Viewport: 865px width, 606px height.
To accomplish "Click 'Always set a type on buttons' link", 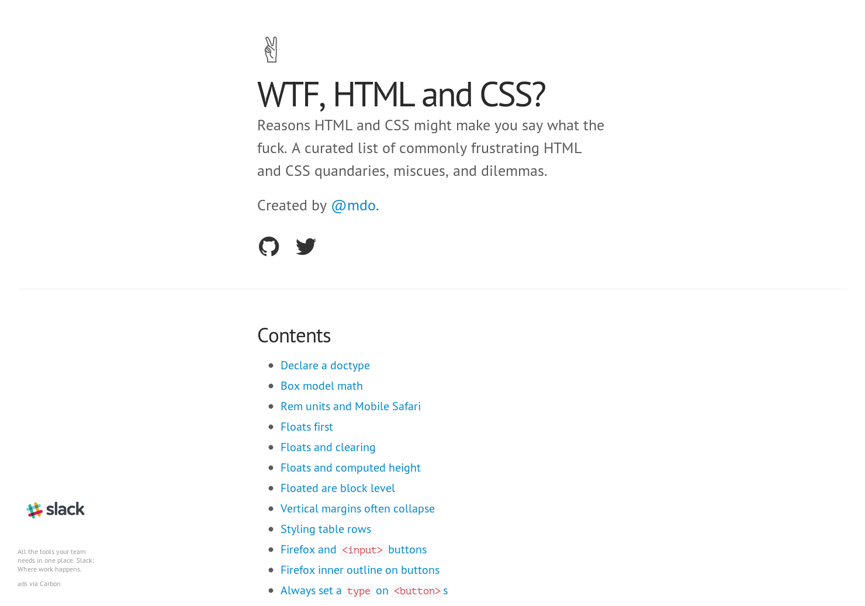I will (364, 590).
